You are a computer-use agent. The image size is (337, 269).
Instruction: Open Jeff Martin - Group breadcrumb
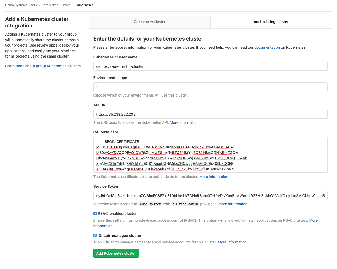(56, 5)
